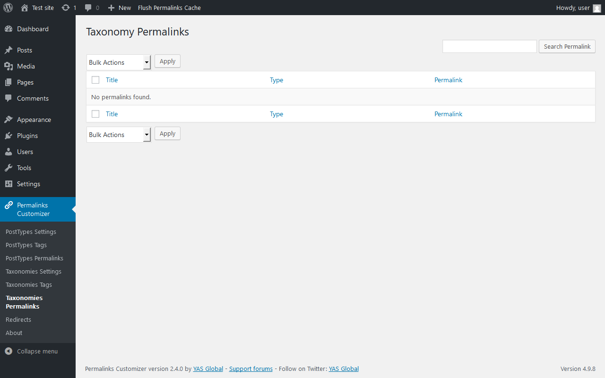Click Howdy, user account menu
Screen dimensions: 605x378
point(579,8)
